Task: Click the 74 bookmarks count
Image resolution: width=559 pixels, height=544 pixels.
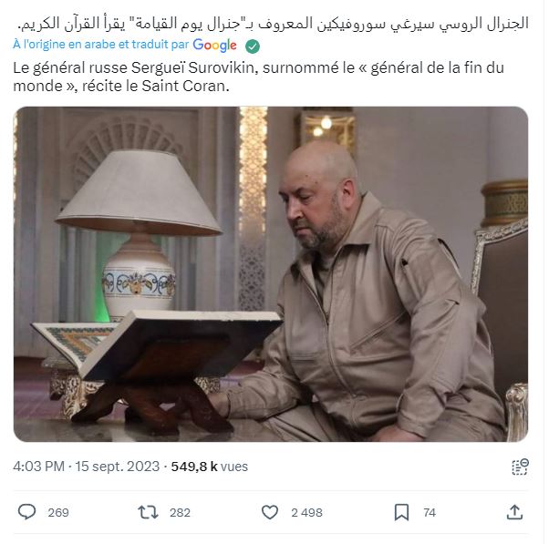Action: [x=430, y=513]
